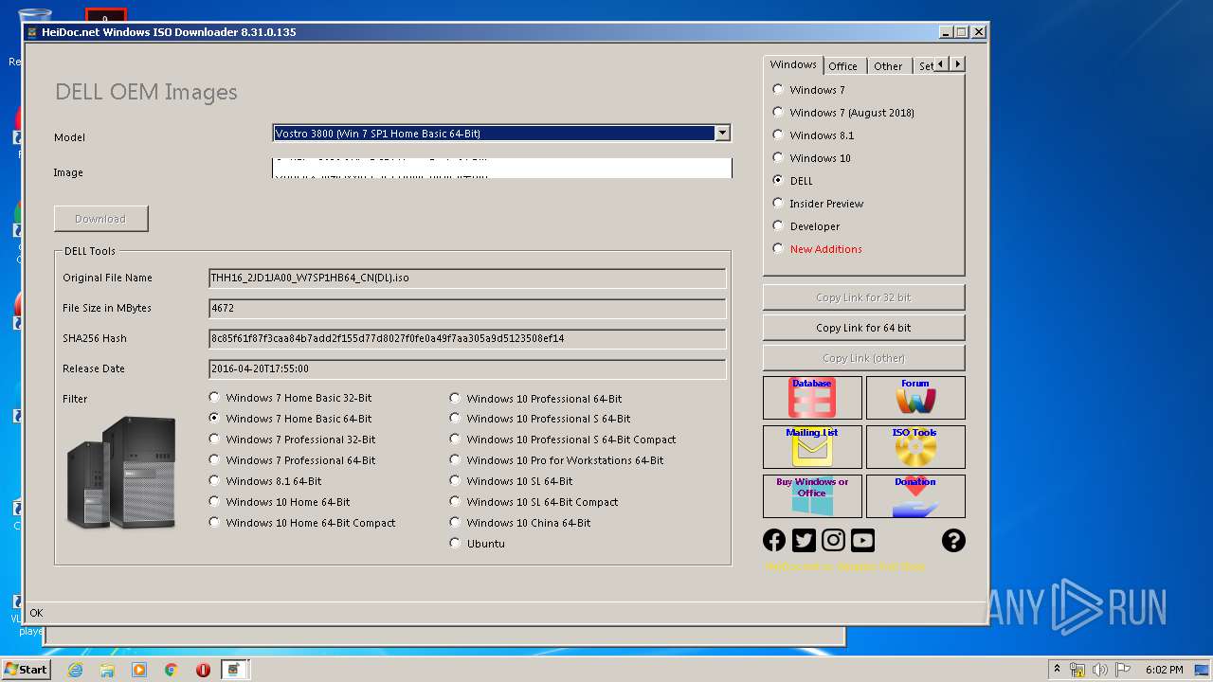Open the Donation heart icon
1213x682 pixels.
click(915, 496)
